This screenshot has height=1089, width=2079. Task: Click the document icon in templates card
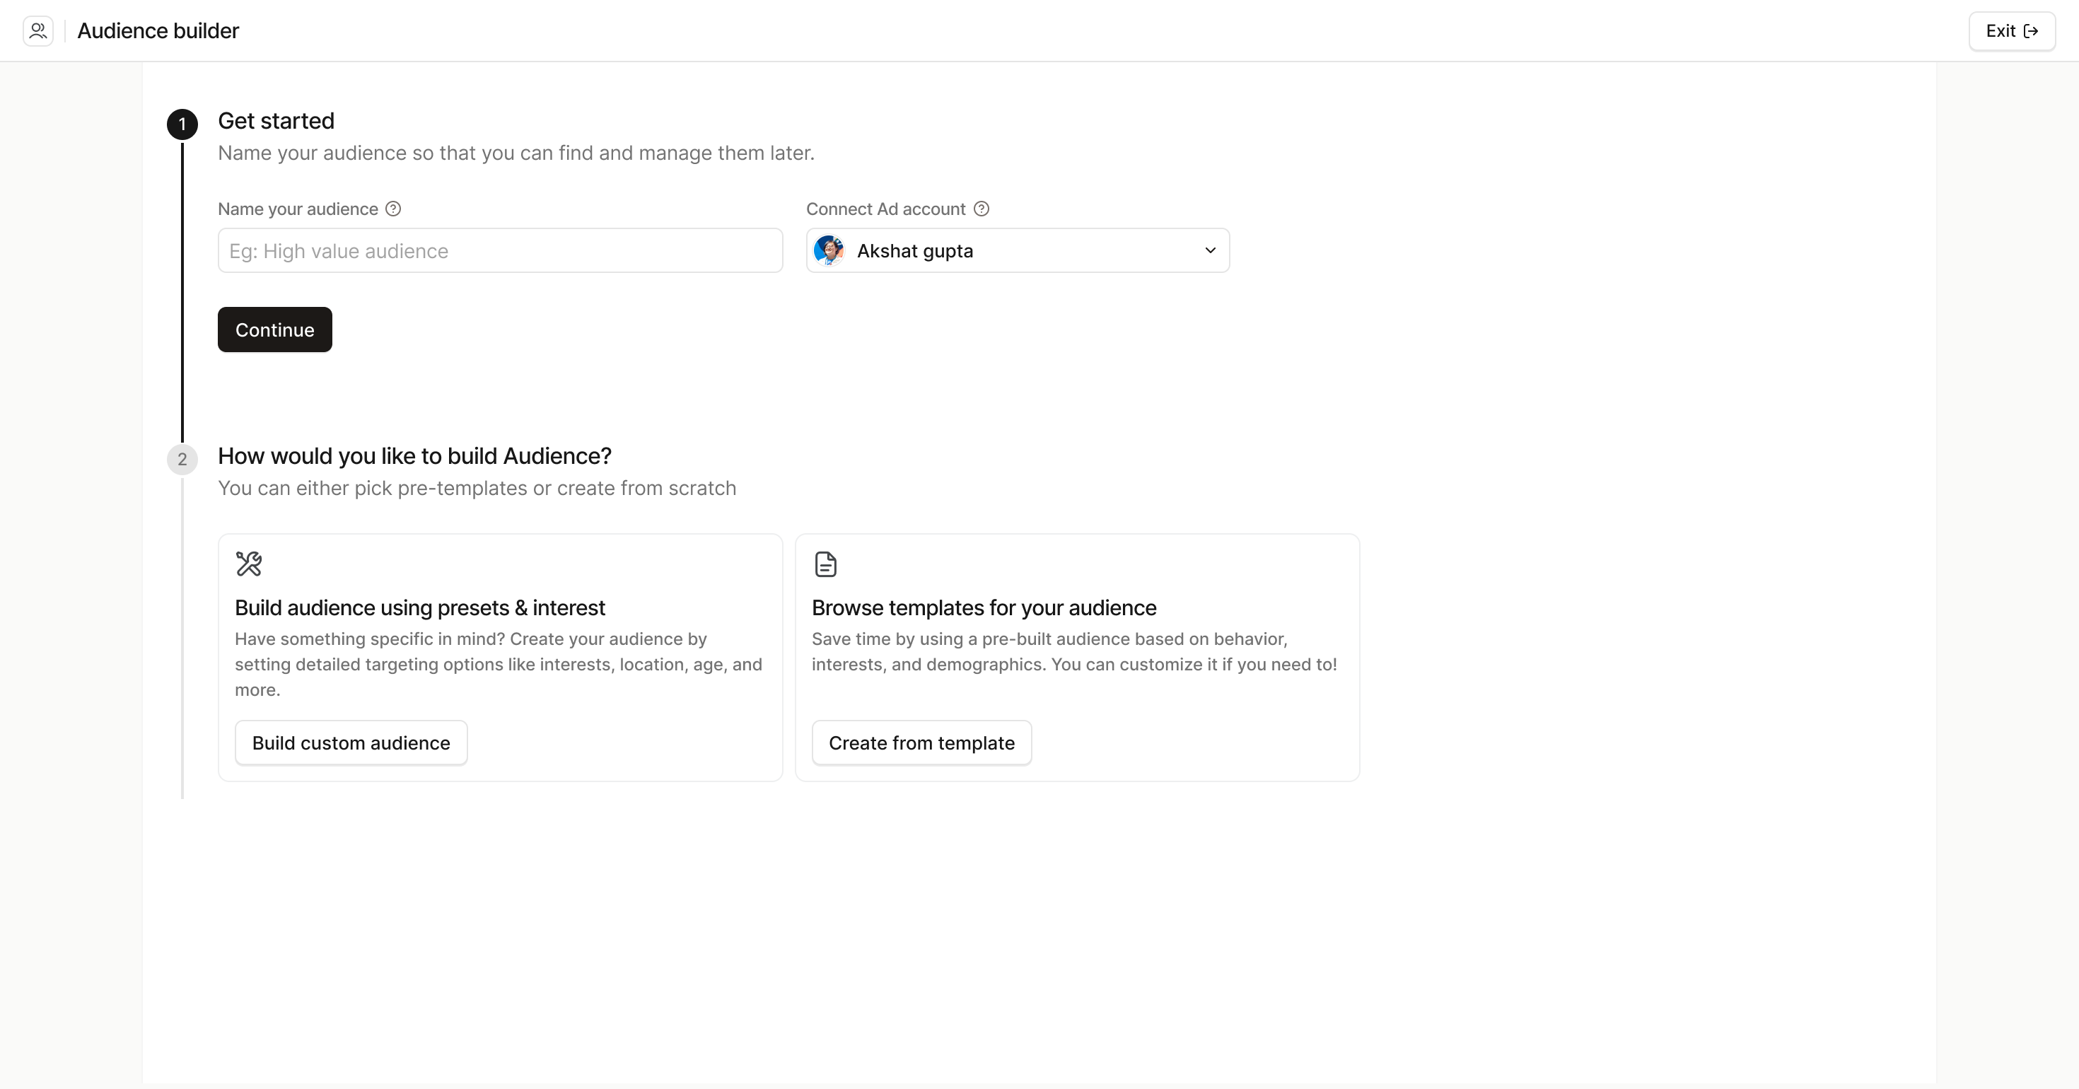(x=826, y=564)
